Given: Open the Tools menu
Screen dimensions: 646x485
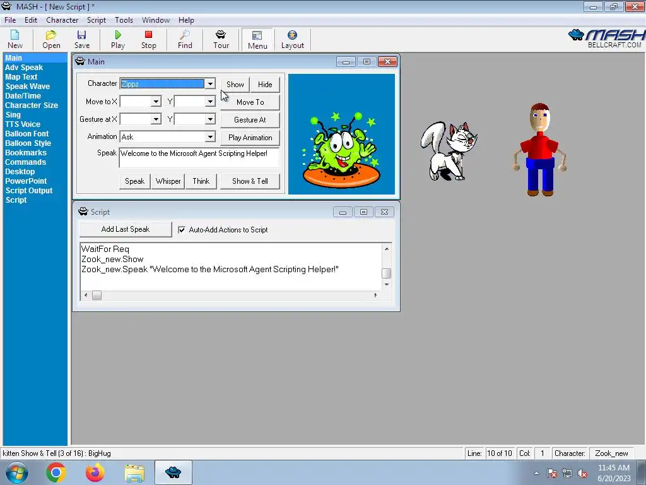Looking at the screenshot, I should (x=124, y=20).
